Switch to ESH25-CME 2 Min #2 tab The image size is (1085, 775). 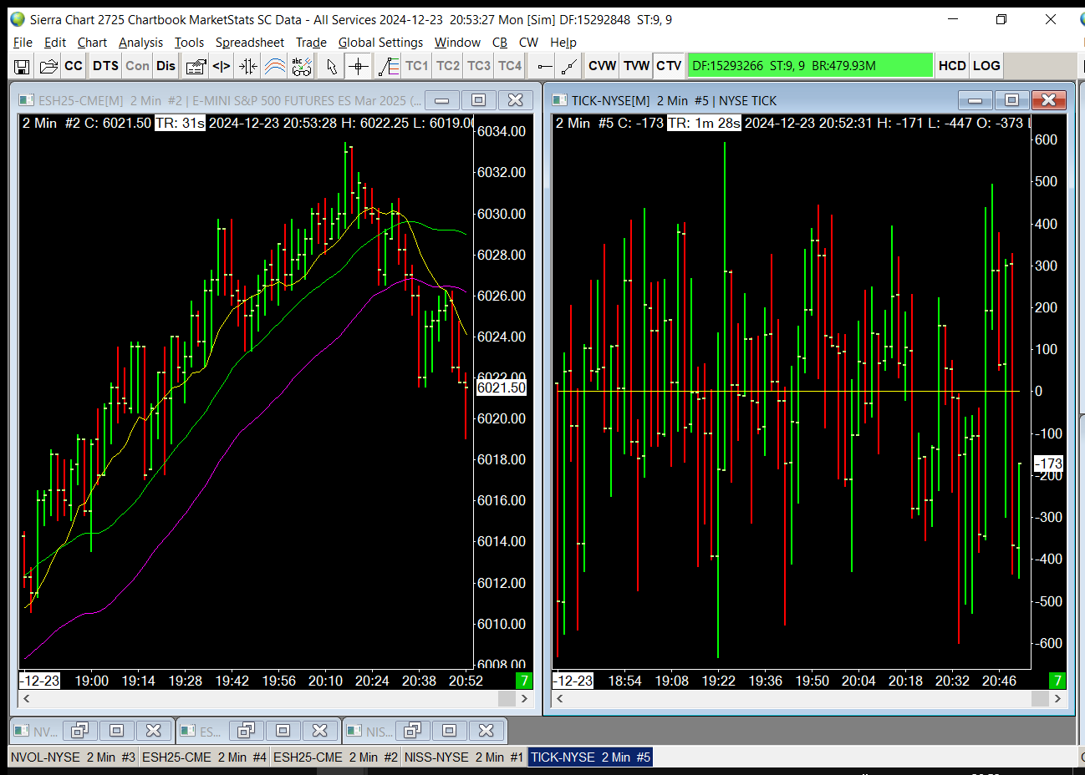[335, 757]
